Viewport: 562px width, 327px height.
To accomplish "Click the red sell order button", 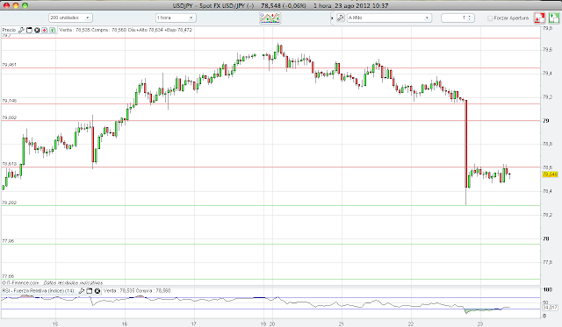I will (x=539, y=18).
